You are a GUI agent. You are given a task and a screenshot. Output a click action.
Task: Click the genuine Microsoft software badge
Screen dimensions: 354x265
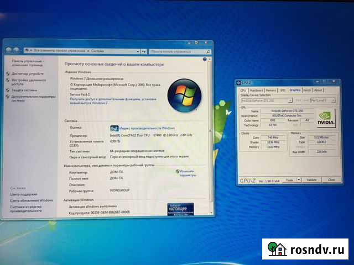[181, 210]
